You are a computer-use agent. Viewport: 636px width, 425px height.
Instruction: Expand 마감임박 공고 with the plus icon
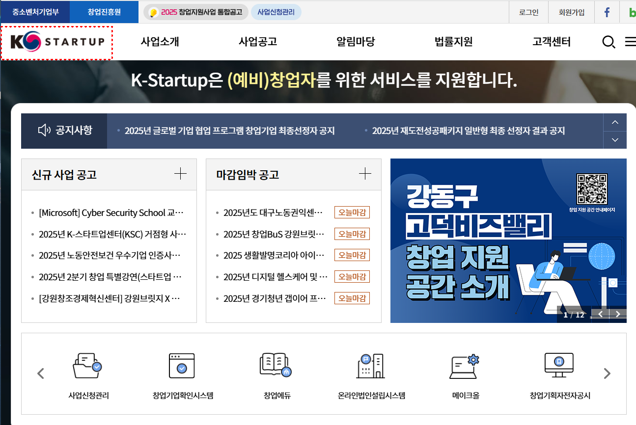pos(365,173)
